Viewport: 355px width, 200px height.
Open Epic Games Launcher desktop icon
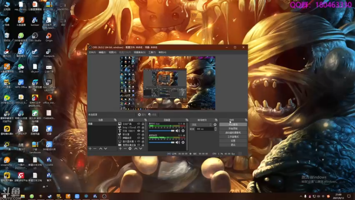coord(49,85)
